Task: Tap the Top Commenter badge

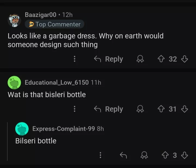Action: [x=55, y=24]
